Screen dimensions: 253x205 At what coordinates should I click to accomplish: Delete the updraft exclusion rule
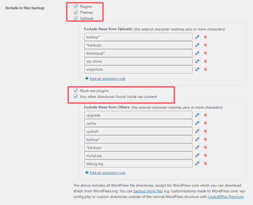(x=205, y=131)
